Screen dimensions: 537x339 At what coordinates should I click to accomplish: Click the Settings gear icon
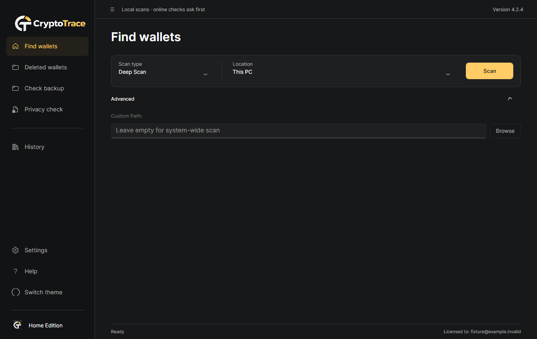tap(16, 250)
